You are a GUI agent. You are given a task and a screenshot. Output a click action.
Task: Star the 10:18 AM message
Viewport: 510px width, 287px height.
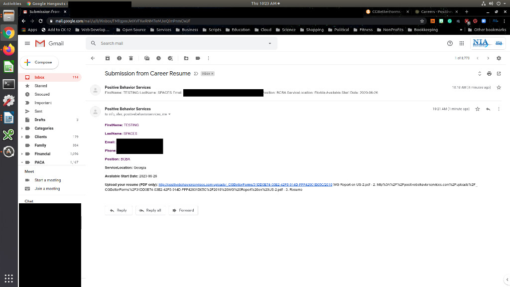499,87
